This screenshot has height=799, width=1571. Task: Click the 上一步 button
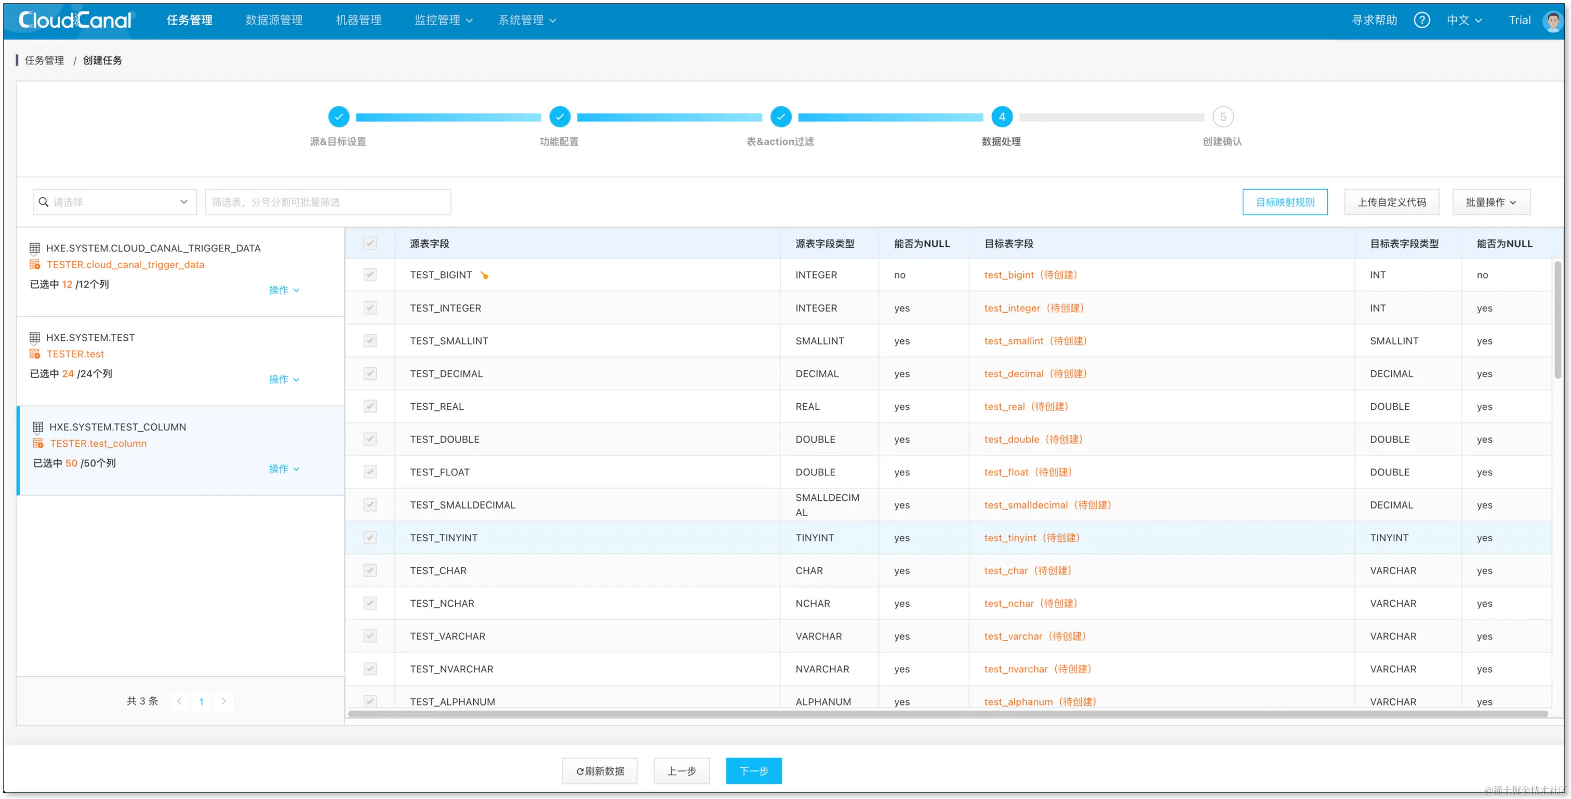point(681,771)
